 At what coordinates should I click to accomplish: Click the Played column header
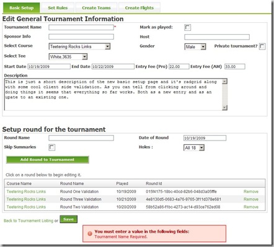[x=122, y=183]
